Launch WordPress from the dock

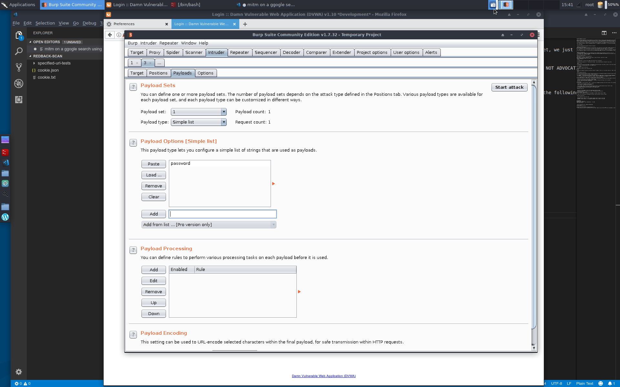(5, 217)
